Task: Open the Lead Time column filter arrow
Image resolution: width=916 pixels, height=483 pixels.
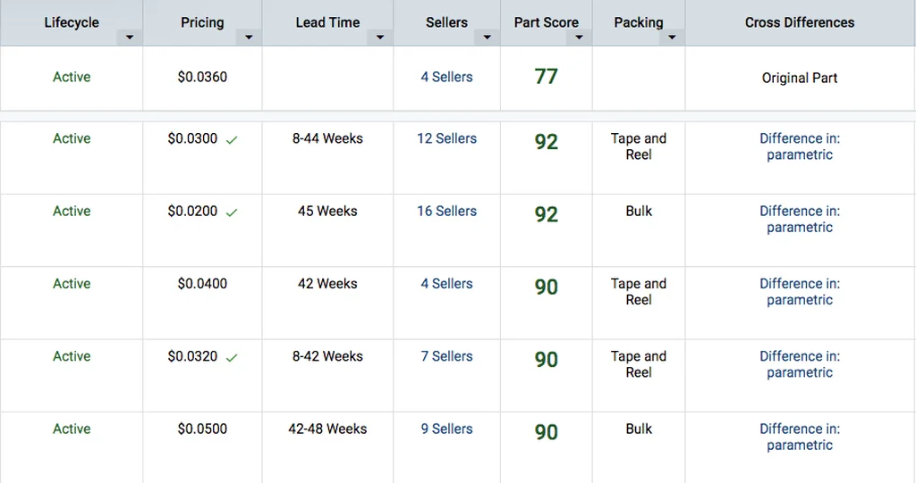Action: [380, 37]
